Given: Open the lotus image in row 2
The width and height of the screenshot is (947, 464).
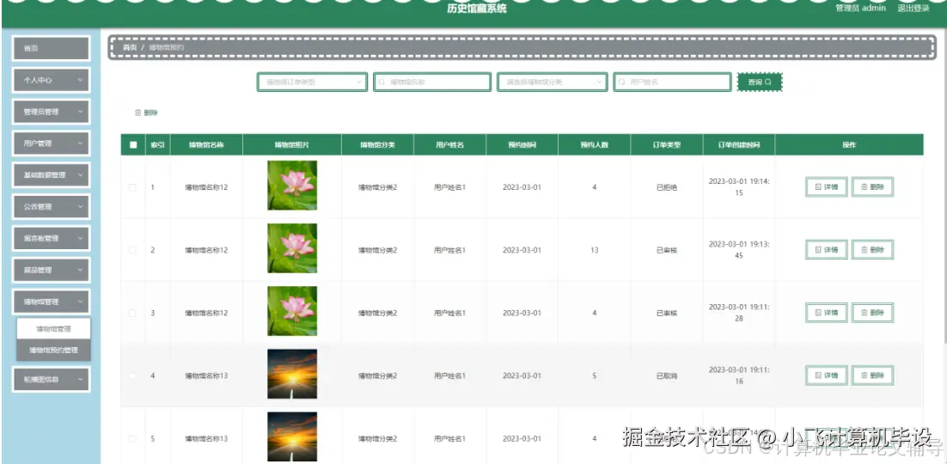Looking at the screenshot, I should (292, 248).
